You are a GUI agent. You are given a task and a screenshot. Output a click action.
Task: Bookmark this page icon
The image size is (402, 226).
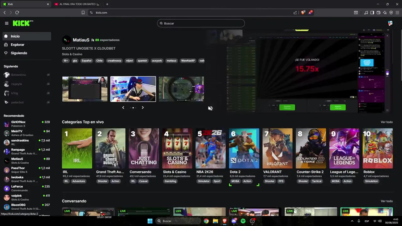pyautogui.click(x=83, y=13)
